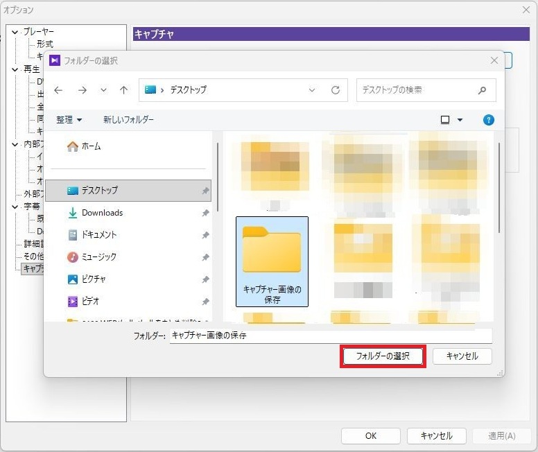Select Downloads in the navigation pane
The width and height of the screenshot is (538, 452).
click(102, 213)
